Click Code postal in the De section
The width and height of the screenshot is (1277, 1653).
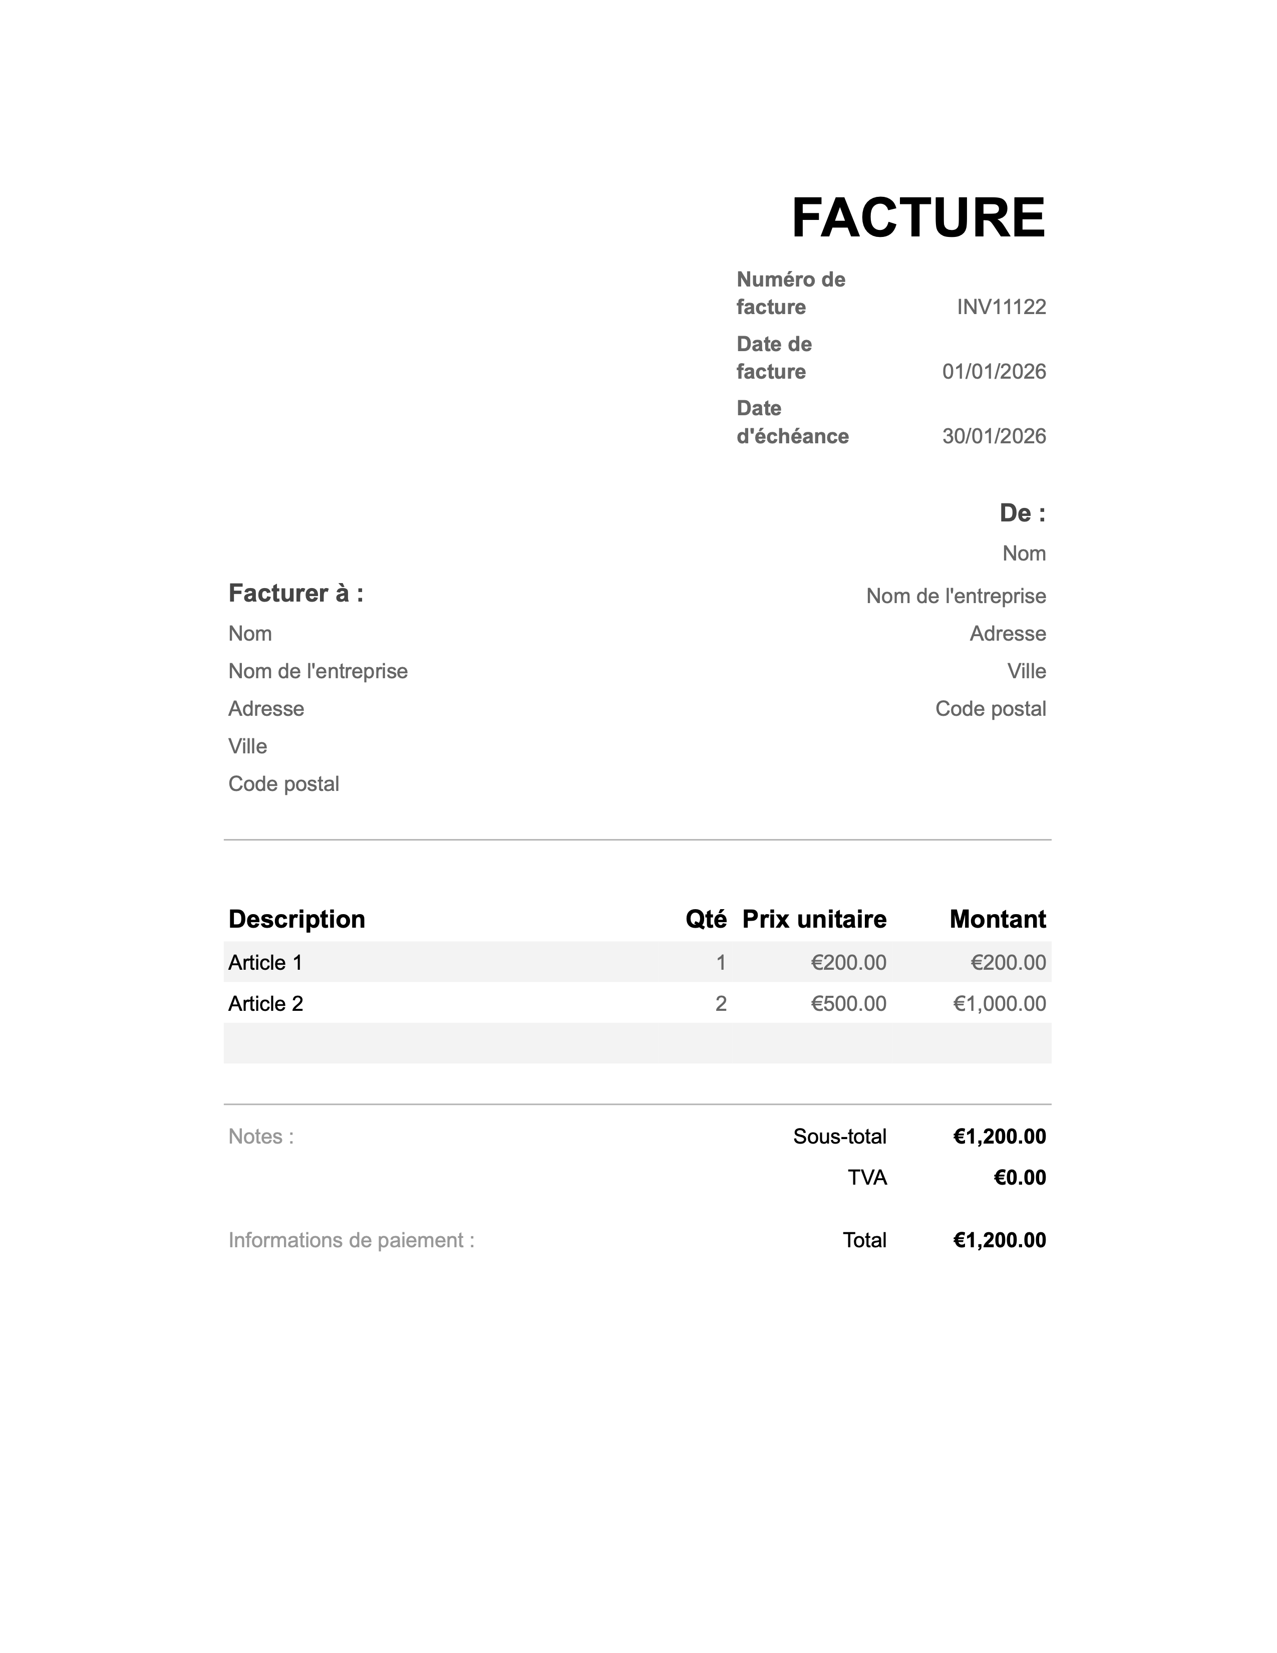[x=990, y=709]
